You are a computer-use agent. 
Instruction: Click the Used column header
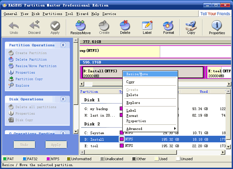pyautogui.click(x=204, y=91)
